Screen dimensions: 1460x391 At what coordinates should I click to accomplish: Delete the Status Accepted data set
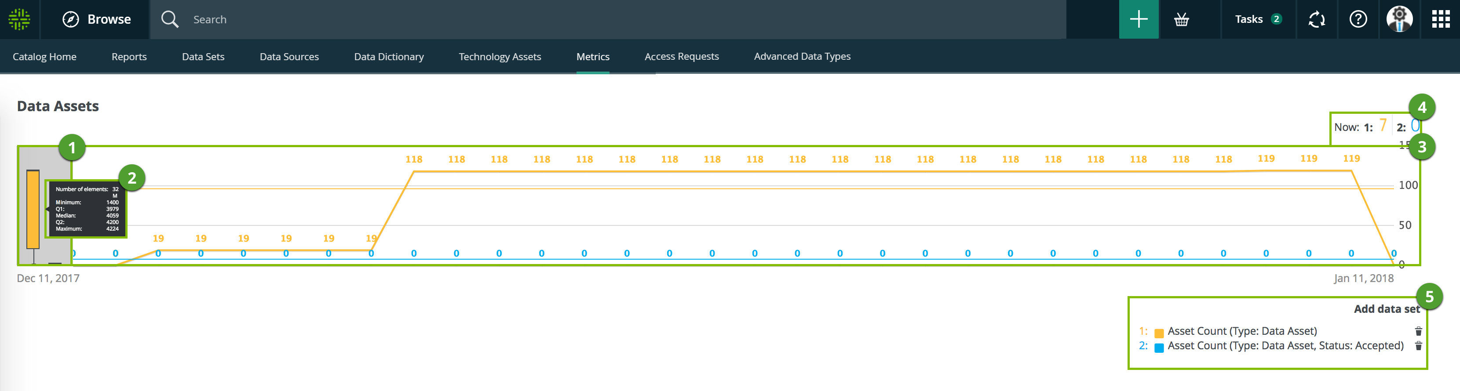coord(1418,346)
